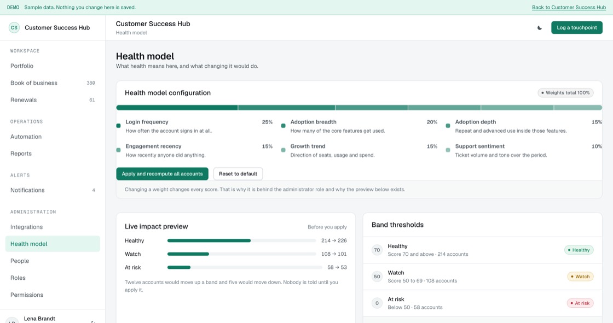
Task: Click the CS logo badge in sidebar header
Action: tap(14, 28)
